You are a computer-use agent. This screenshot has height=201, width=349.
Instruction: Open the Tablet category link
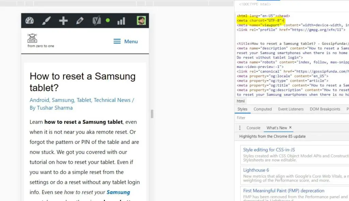[x=84, y=100]
